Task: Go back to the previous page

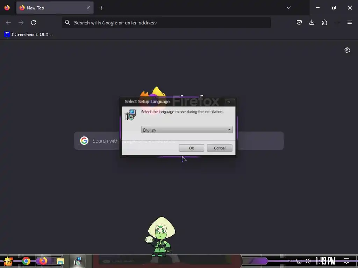Action: pyautogui.click(x=8, y=23)
